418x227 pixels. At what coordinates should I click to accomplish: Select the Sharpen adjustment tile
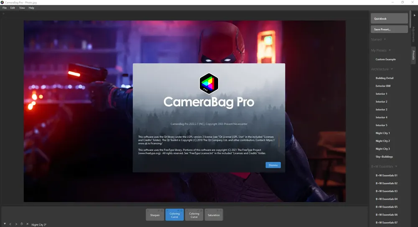(x=155, y=215)
